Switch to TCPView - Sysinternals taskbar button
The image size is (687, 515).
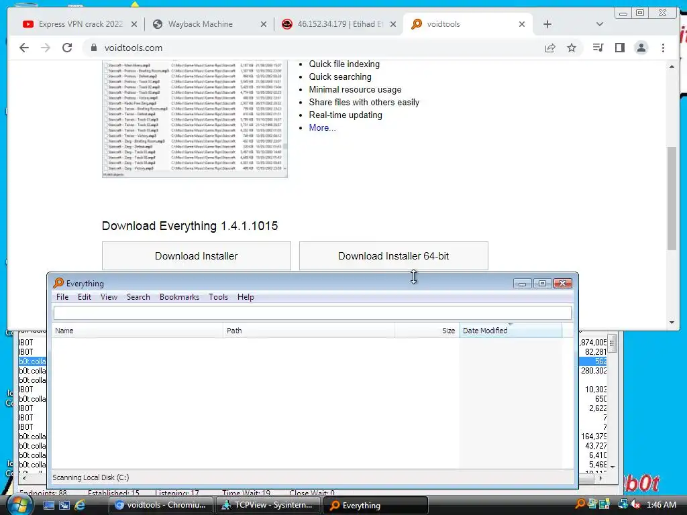[x=268, y=505]
